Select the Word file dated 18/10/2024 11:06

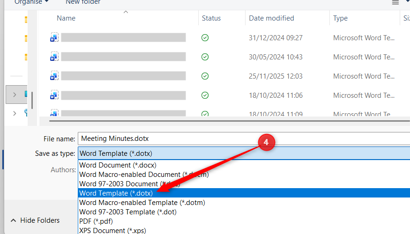pos(118,95)
